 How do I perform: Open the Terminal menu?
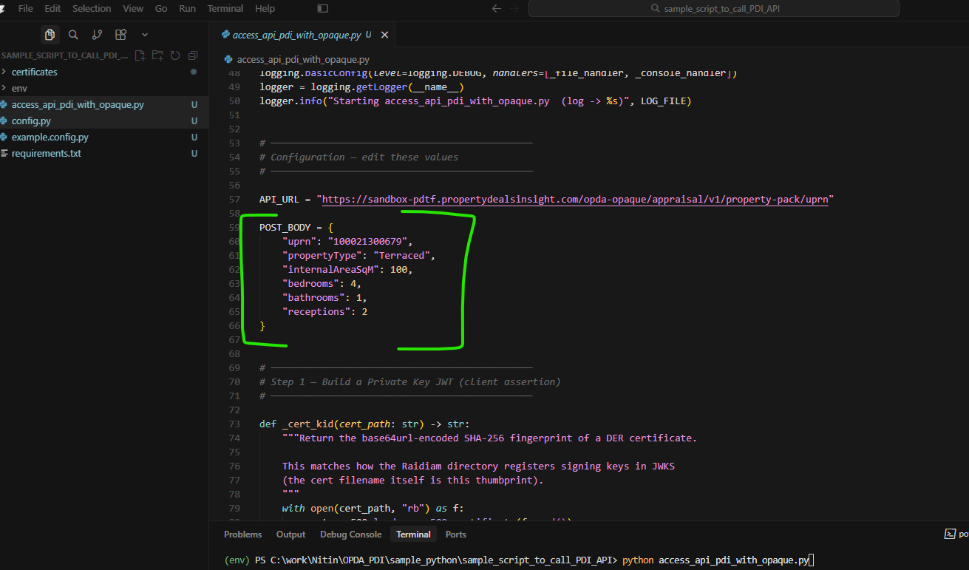(x=225, y=9)
